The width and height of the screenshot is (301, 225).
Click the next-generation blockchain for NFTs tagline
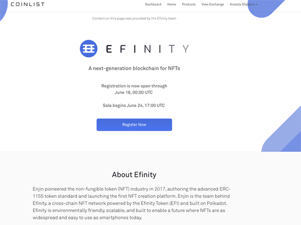134,68
